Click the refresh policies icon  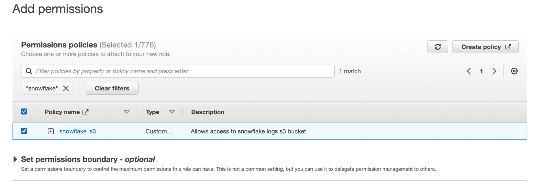(437, 47)
